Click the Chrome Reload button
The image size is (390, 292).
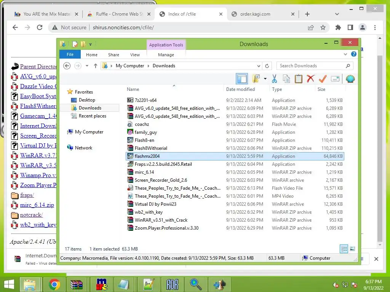pos(40,27)
